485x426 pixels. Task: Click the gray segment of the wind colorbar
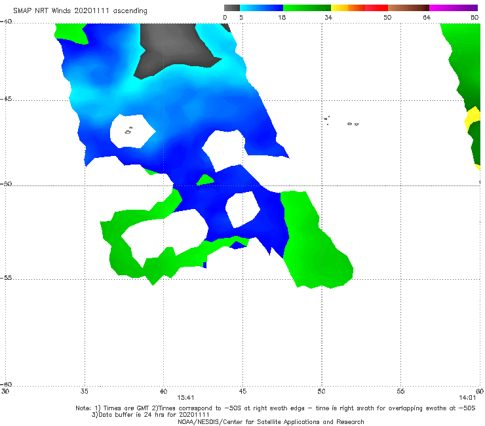232,8
